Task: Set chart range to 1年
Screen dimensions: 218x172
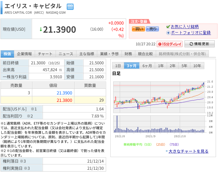Action: [161, 66]
